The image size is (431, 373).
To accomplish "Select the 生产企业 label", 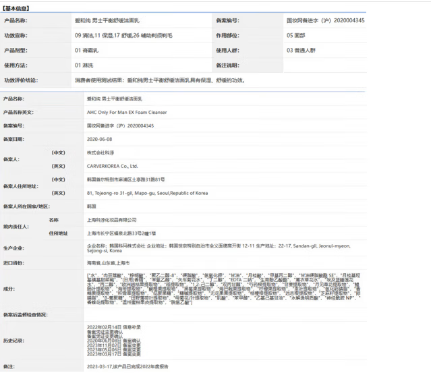I will (13, 248).
